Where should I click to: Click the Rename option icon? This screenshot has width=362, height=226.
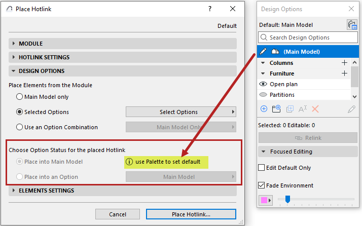[x=303, y=109]
